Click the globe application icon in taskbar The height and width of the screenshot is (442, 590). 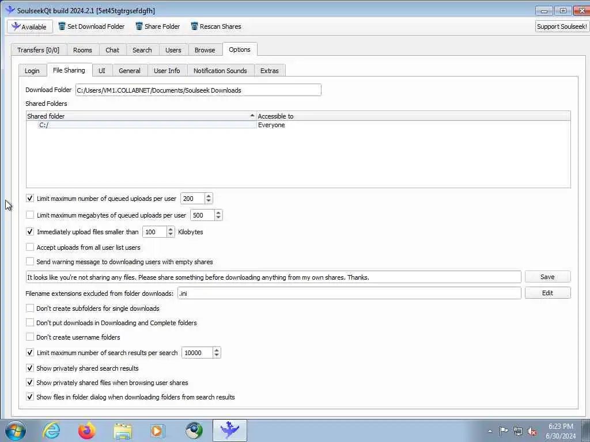pyautogui.click(x=194, y=430)
